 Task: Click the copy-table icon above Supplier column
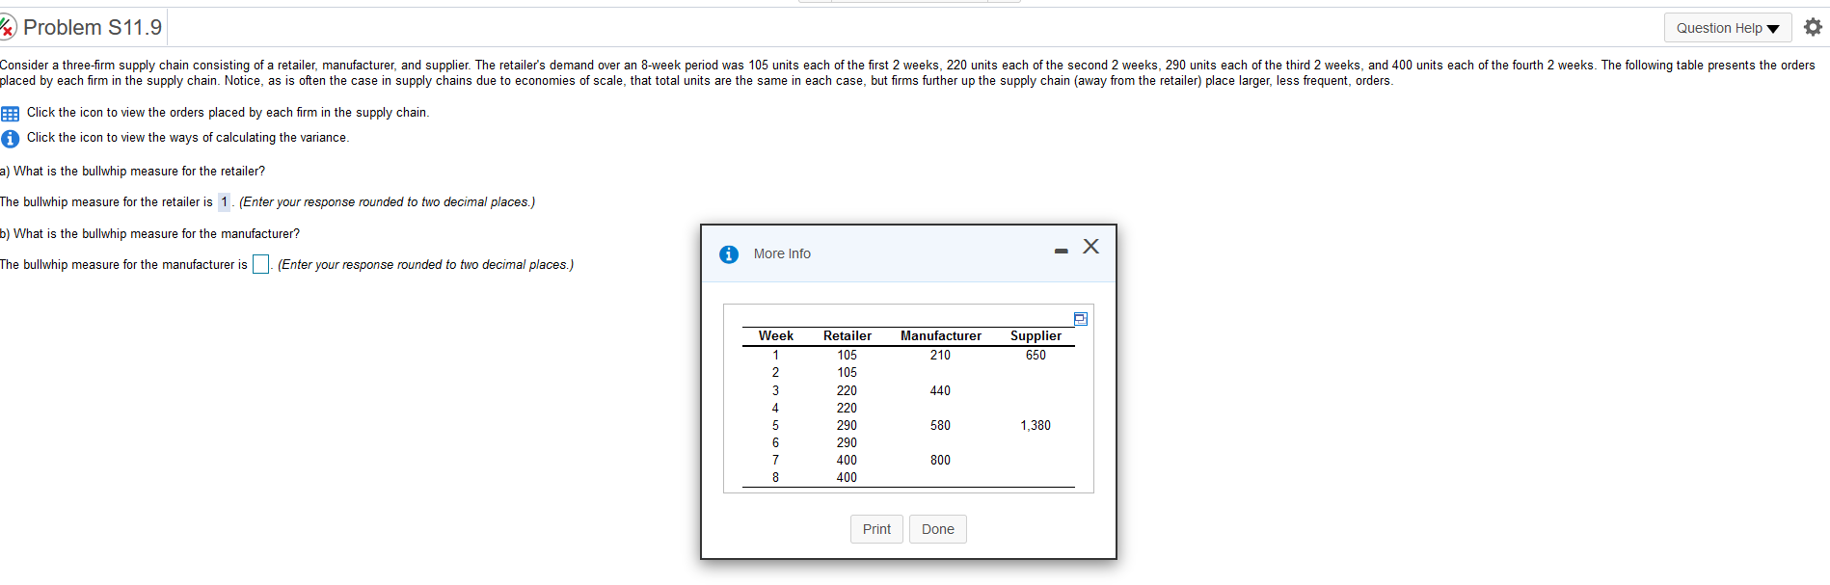coord(1080,319)
